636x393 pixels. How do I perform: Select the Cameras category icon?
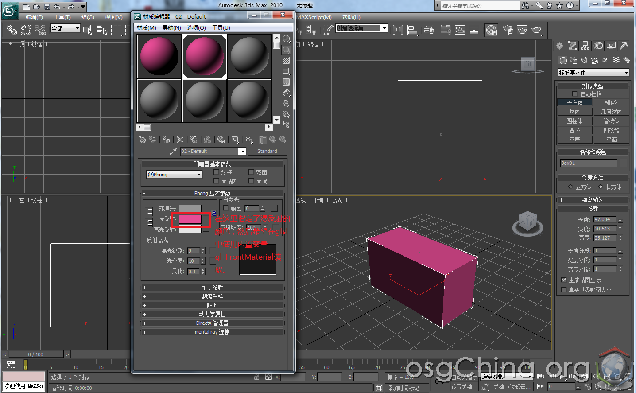click(595, 60)
